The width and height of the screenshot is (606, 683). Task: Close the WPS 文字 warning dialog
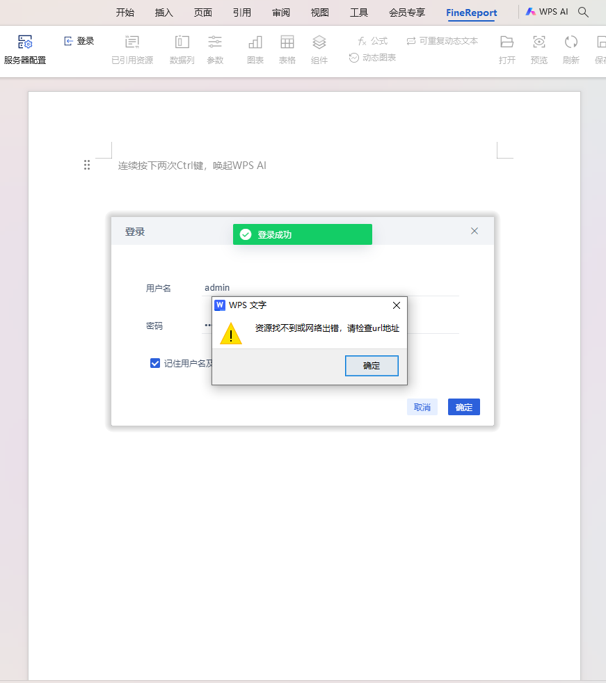click(x=397, y=305)
